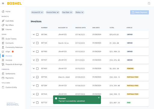The width and height of the screenshot is (154, 109).
Task: Click the Make Payment button
Action: pyautogui.click(x=140, y=12)
